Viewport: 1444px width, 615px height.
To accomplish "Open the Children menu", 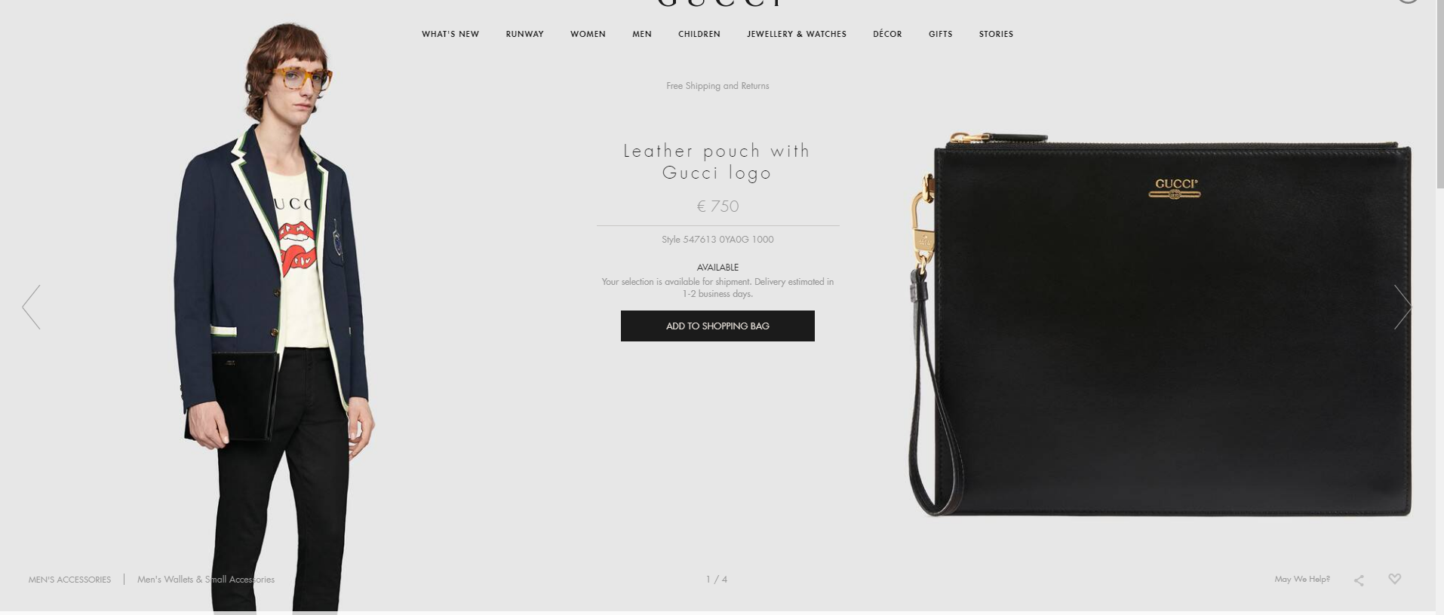I will 699,34.
